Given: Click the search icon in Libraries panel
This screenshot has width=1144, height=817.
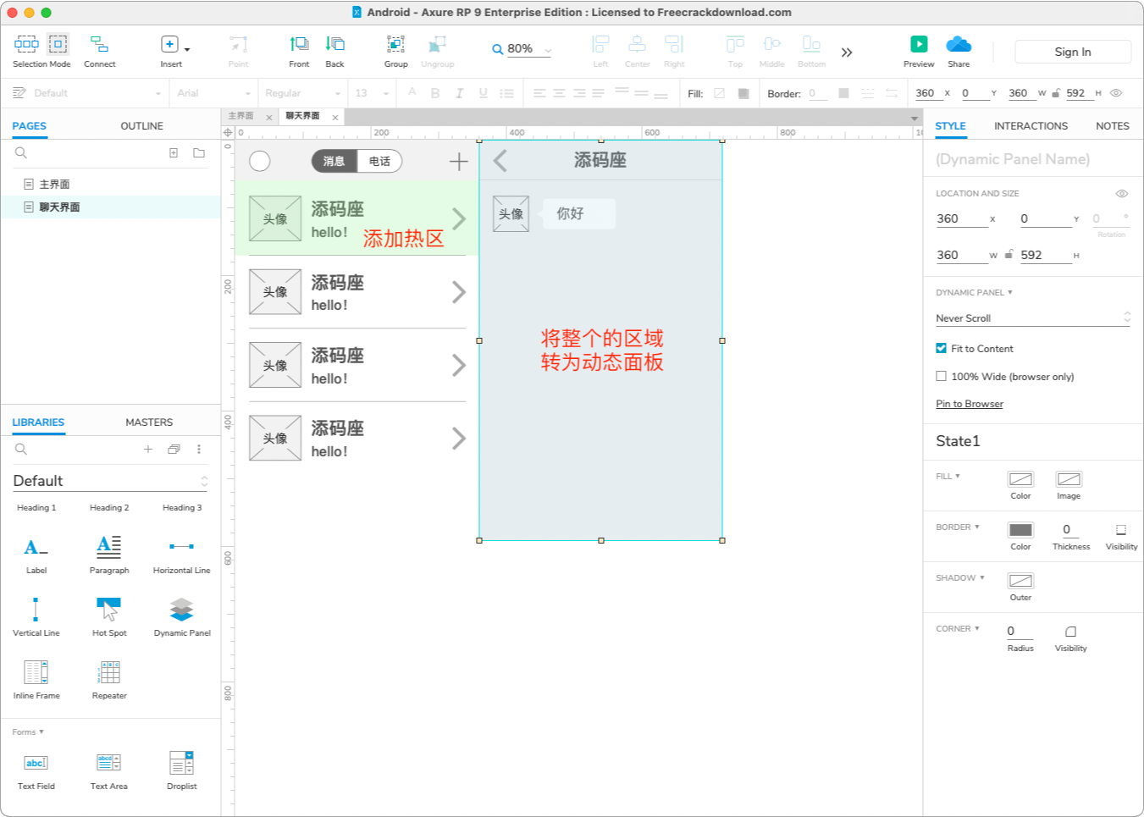Looking at the screenshot, I should click(x=21, y=450).
